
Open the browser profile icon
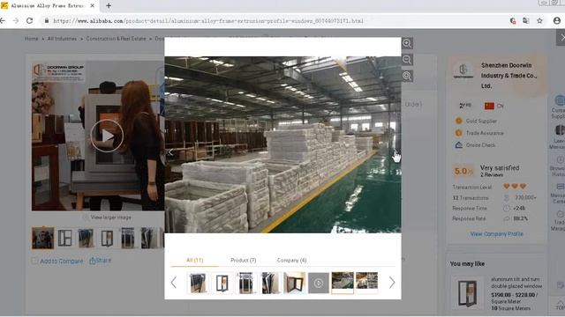(557, 21)
